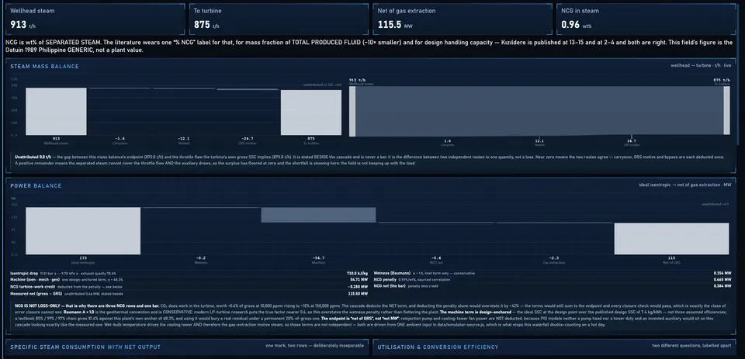This screenshot has width=745, height=359.
Task: Click the NCG net (the bar) row
Action: (553, 286)
